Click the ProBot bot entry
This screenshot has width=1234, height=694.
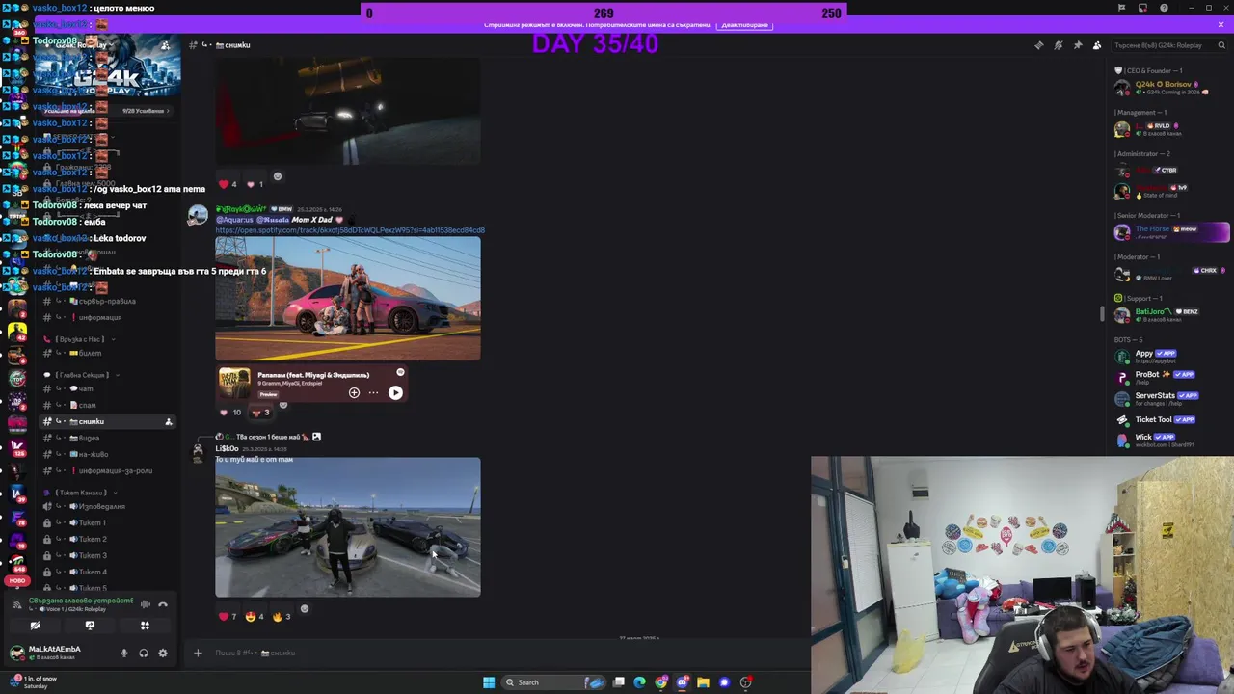(1169, 377)
